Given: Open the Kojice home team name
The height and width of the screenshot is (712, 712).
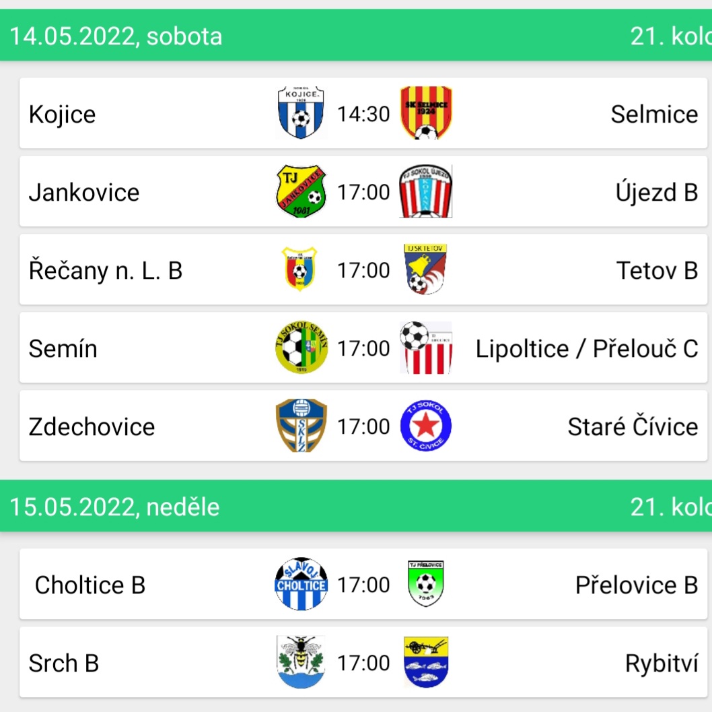Looking at the screenshot, I should (x=62, y=114).
